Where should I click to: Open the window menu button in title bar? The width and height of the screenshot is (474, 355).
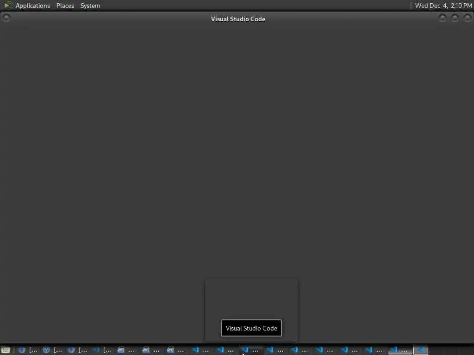tap(6, 18)
